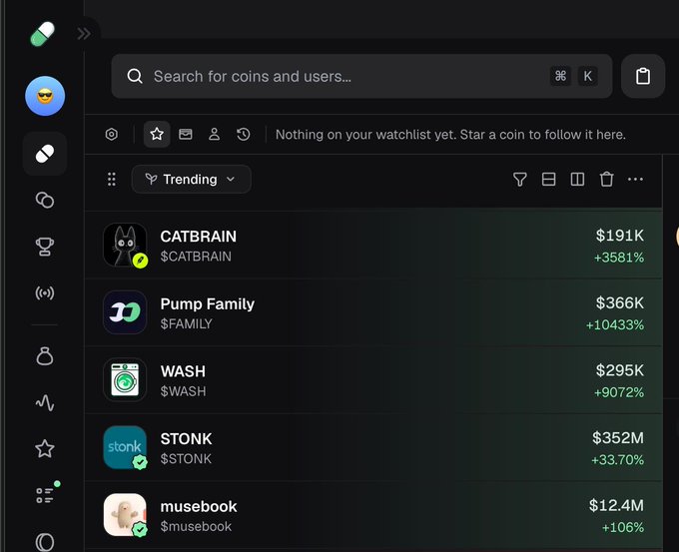Viewport: 679px width, 552px height.
Task: Click the Pump Family logo thumbnail
Action: pyautogui.click(x=125, y=312)
